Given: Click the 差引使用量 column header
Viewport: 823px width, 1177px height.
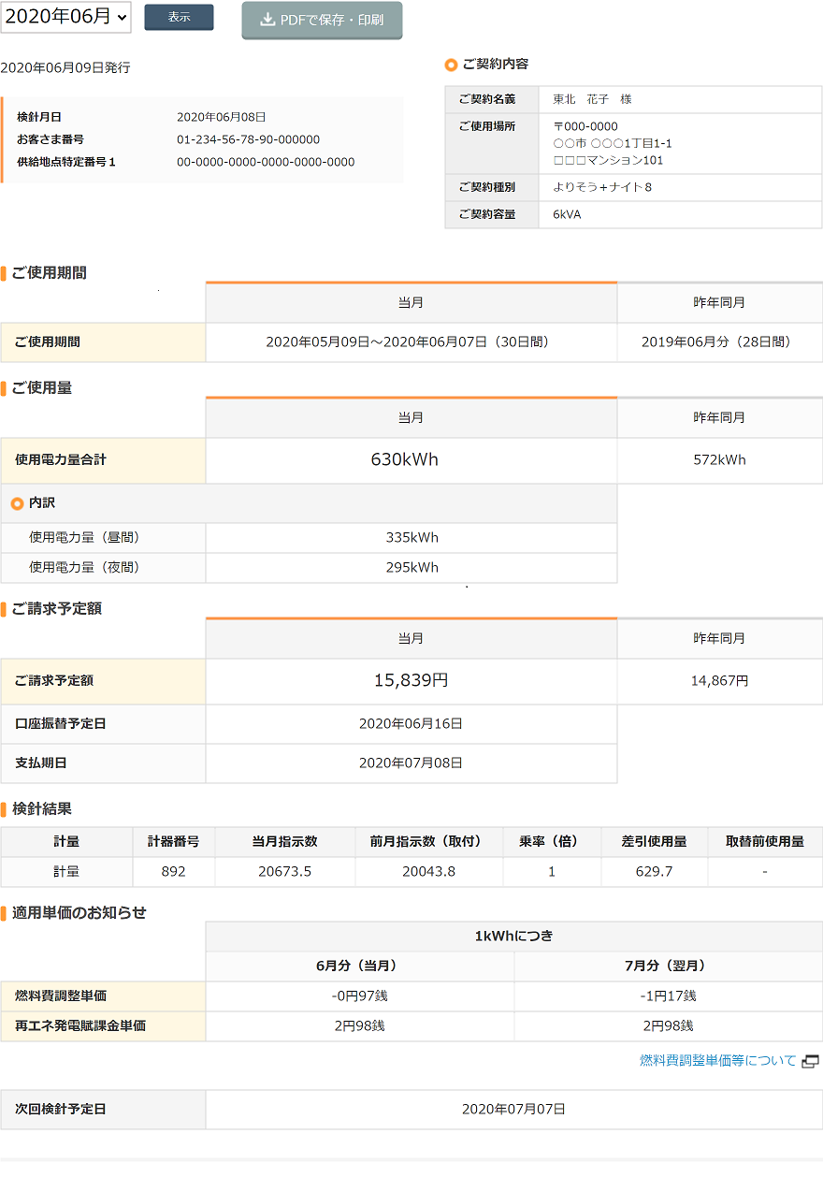Looking at the screenshot, I should click(x=654, y=842).
